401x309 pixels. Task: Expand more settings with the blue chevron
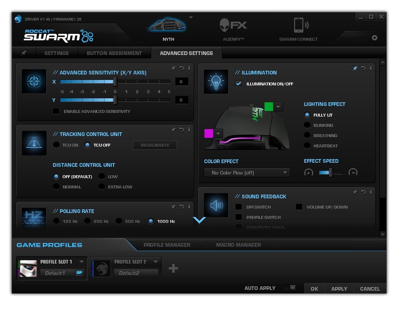199,220
